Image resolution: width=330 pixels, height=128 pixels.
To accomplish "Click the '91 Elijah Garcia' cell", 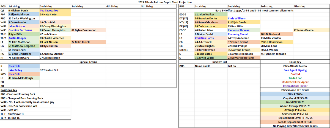I will tap(244, 22).
